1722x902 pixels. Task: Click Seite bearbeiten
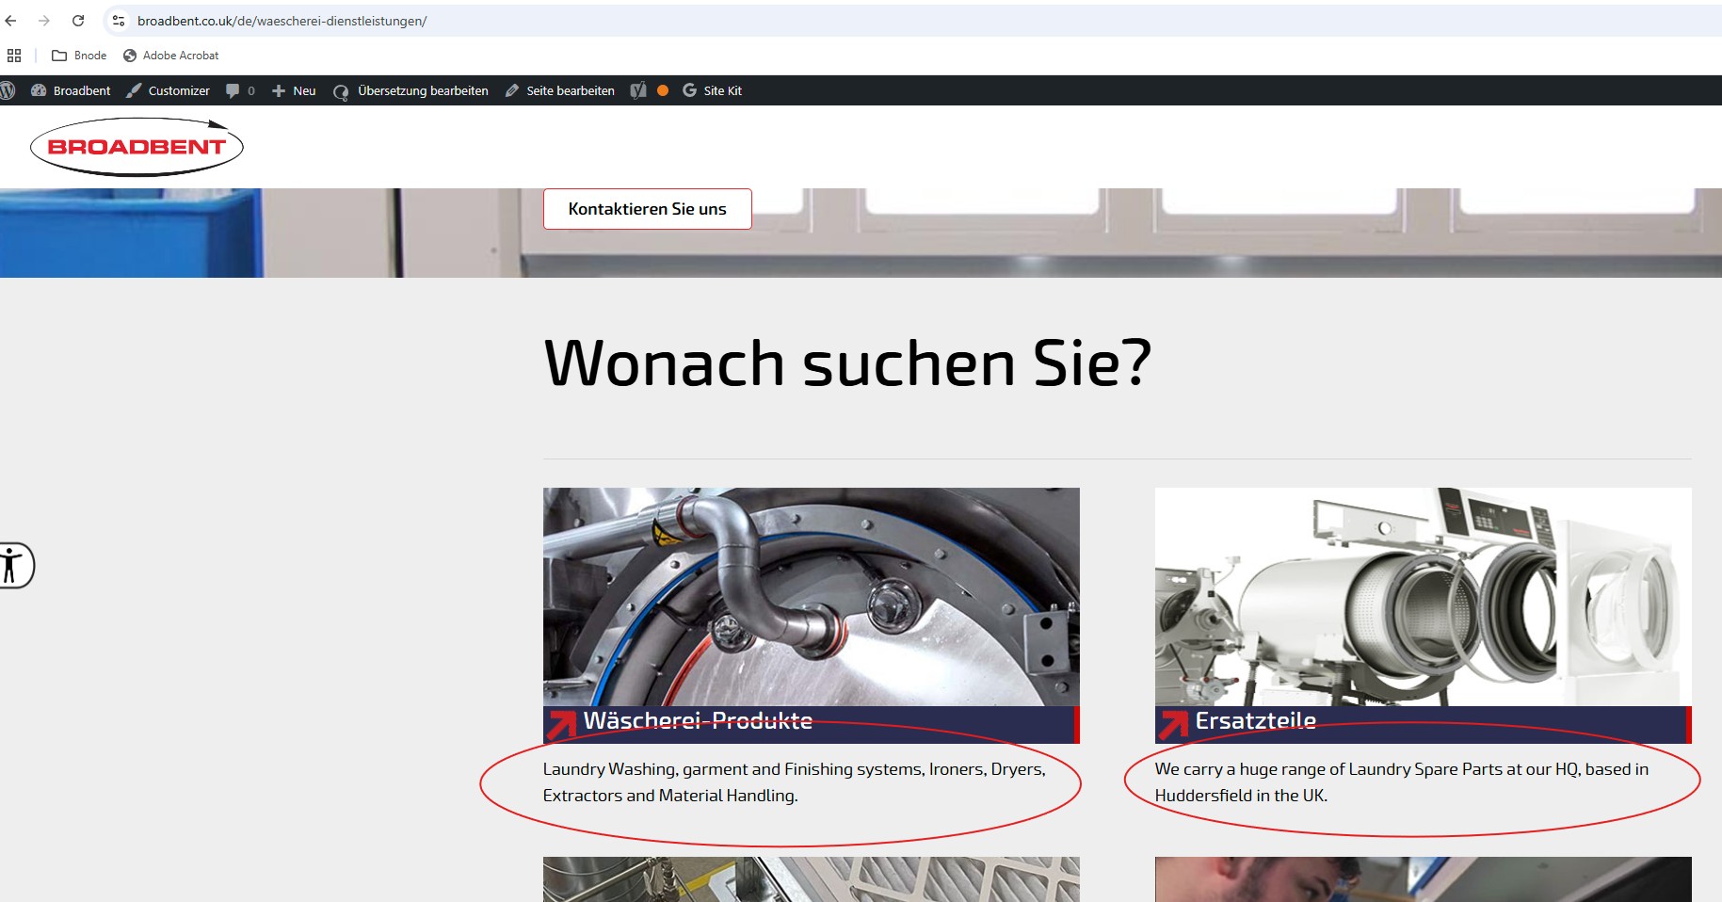click(560, 90)
